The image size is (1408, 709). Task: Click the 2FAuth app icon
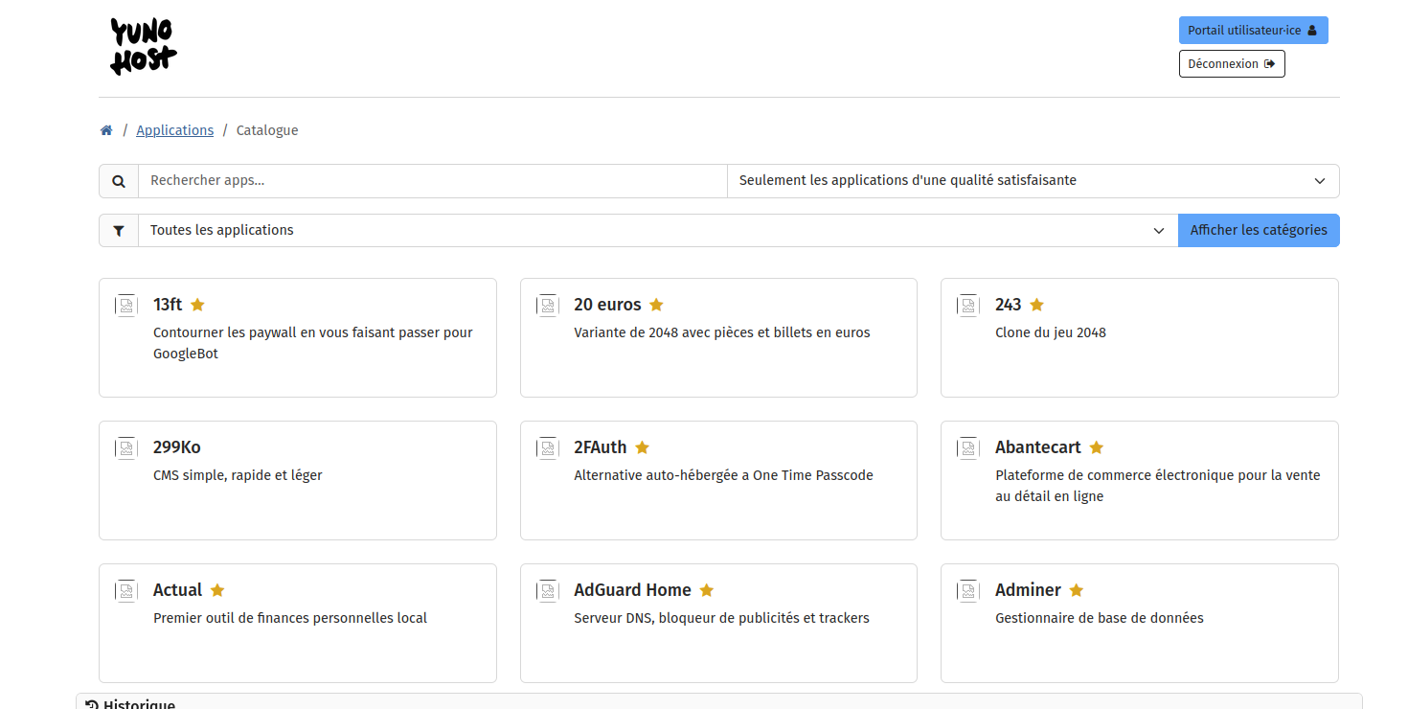click(548, 448)
